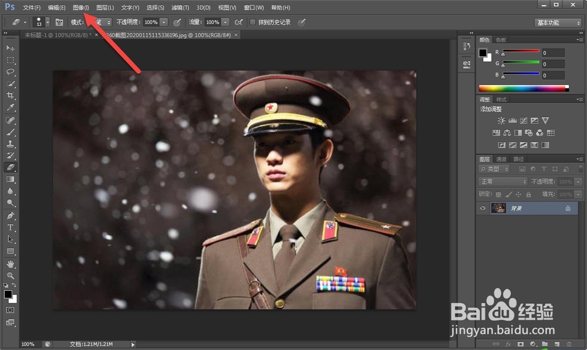Open the Image menu

(81, 8)
